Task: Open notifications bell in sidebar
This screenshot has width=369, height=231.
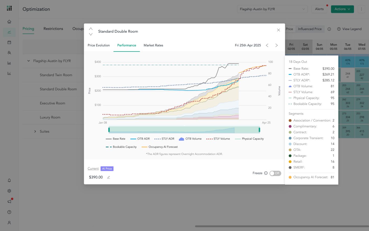Action: point(9,180)
